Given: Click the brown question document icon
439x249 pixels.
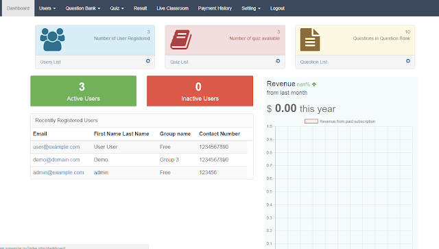Looking at the screenshot, I should [310, 40].
